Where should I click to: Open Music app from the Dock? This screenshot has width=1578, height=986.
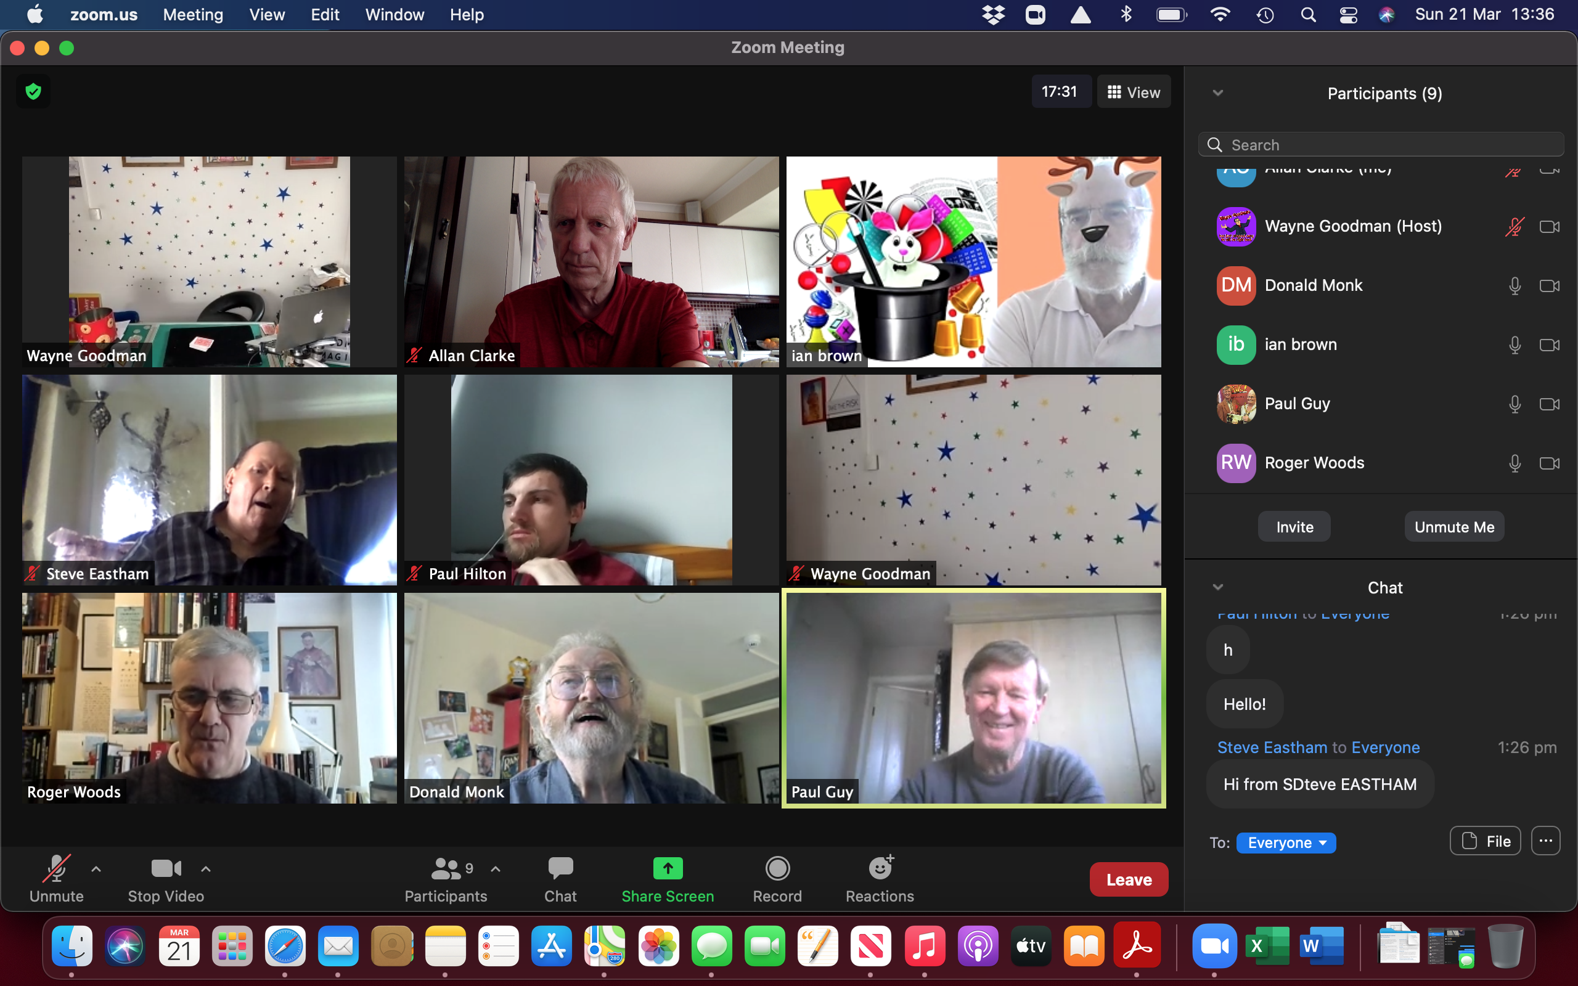(925, 945)
